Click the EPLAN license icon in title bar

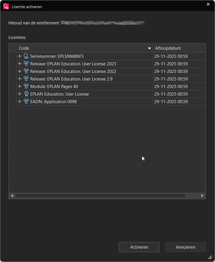[6, 6]
